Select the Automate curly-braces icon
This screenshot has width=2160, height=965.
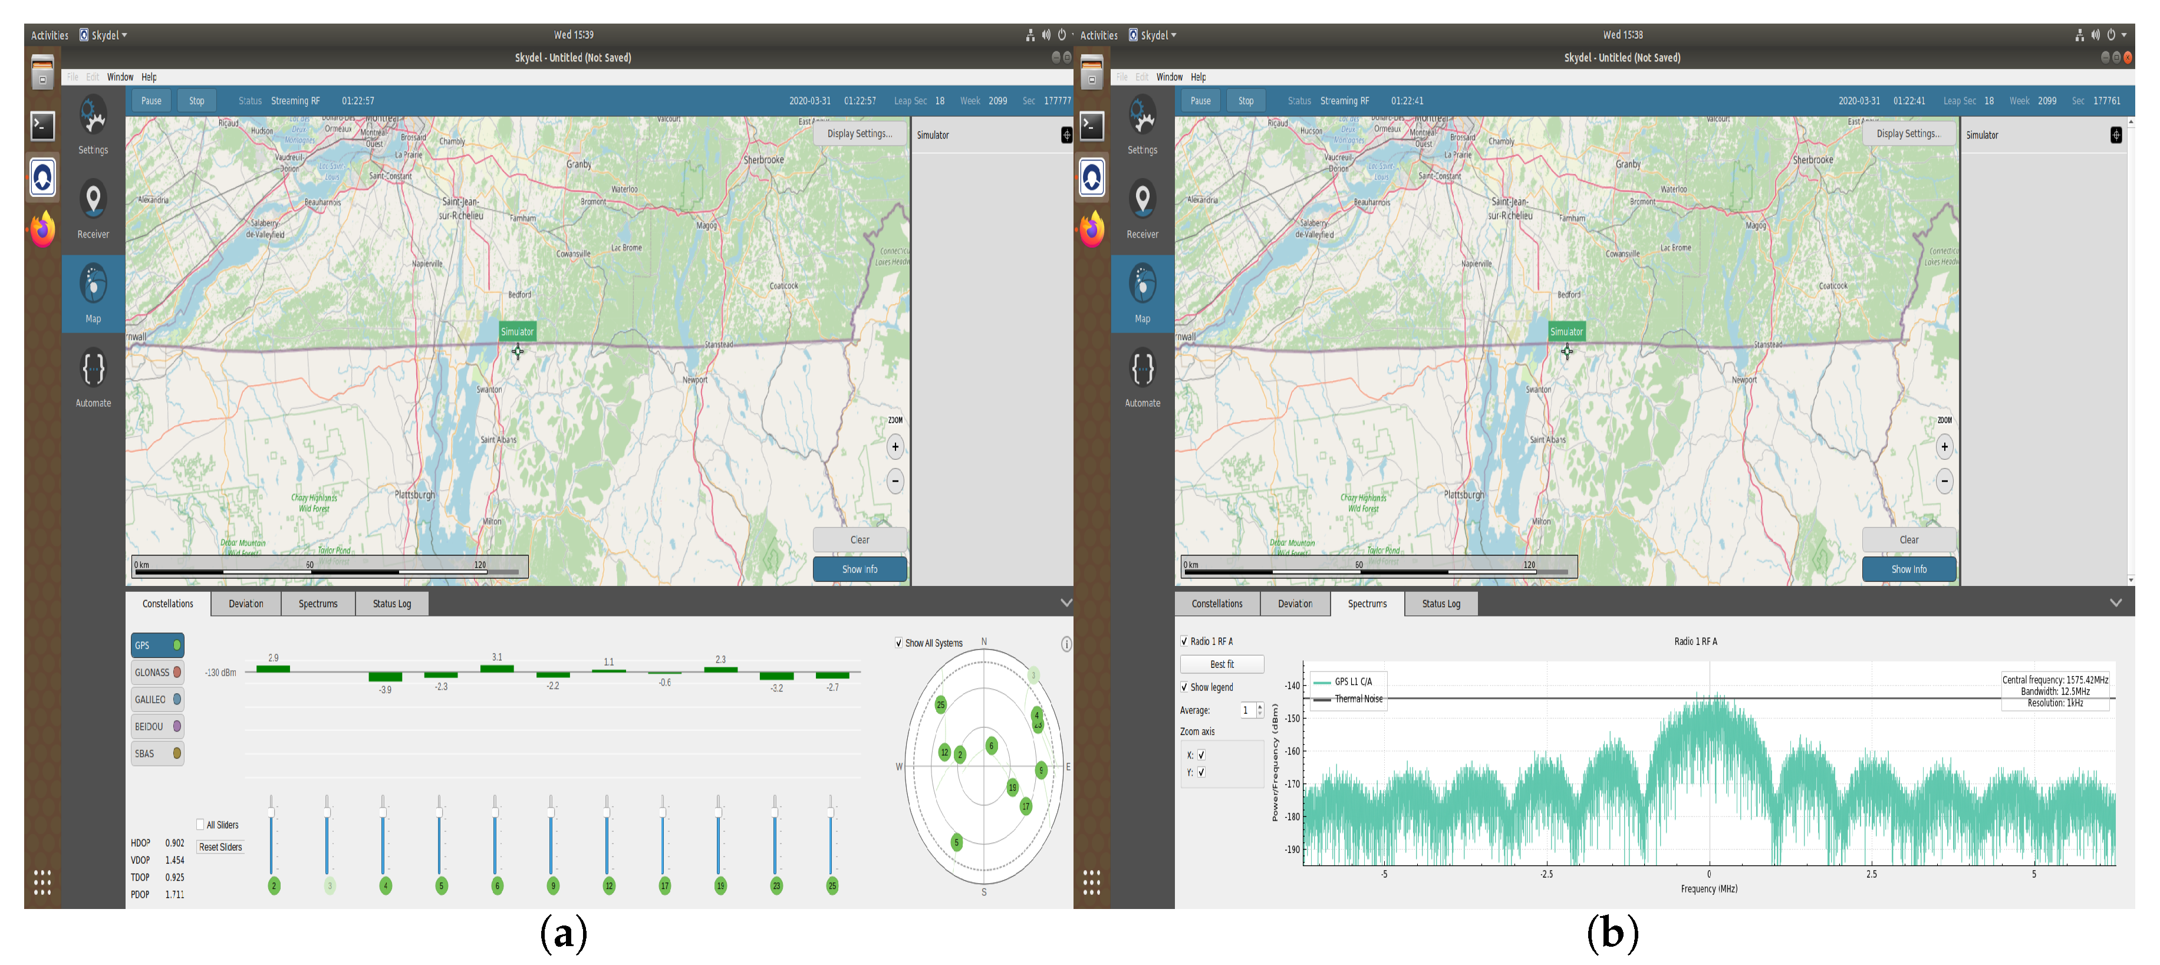(93, 368)
